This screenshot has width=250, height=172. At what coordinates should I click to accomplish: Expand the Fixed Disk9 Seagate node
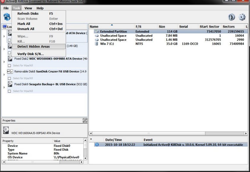(4, 87)
